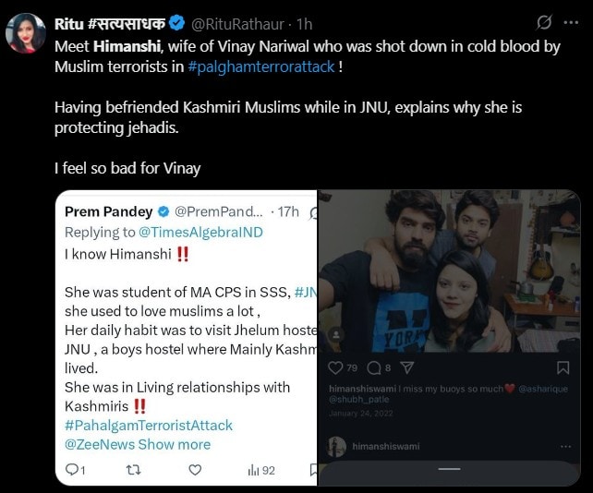The width and height of the screenshot is (593, 493).
Task: Open the #palghamterrorattack hashtag
Action: (261, 66)
